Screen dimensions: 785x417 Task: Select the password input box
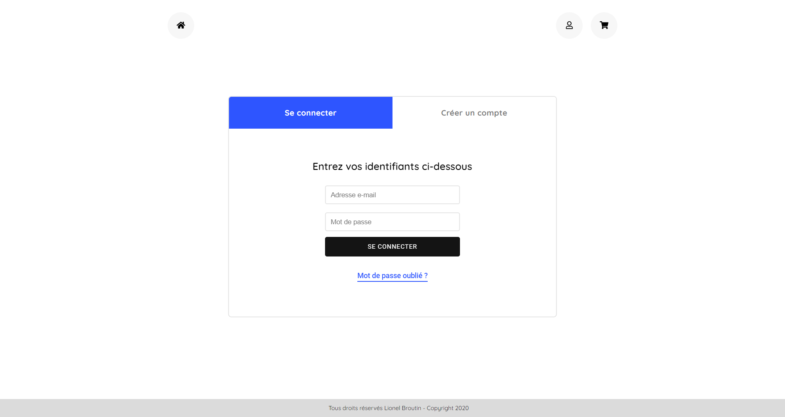pyautogui.click(x=392, y=222)
